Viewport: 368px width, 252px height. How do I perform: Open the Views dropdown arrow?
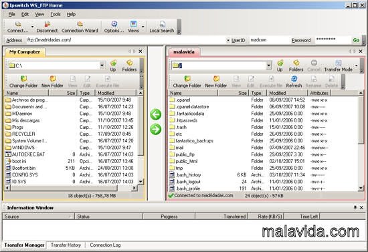click(x=143, y=27)
